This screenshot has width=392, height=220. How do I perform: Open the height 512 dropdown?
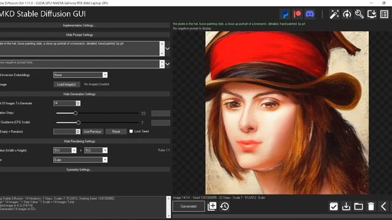click(96, 150)
